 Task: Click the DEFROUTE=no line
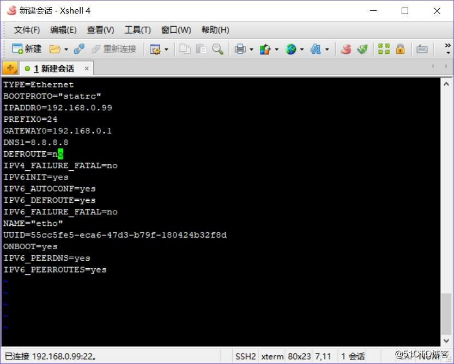click(33, 154)
